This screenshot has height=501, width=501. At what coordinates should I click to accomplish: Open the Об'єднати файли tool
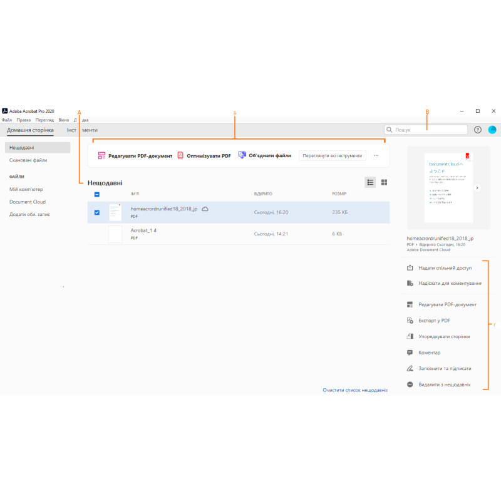(x=242, y=155)
